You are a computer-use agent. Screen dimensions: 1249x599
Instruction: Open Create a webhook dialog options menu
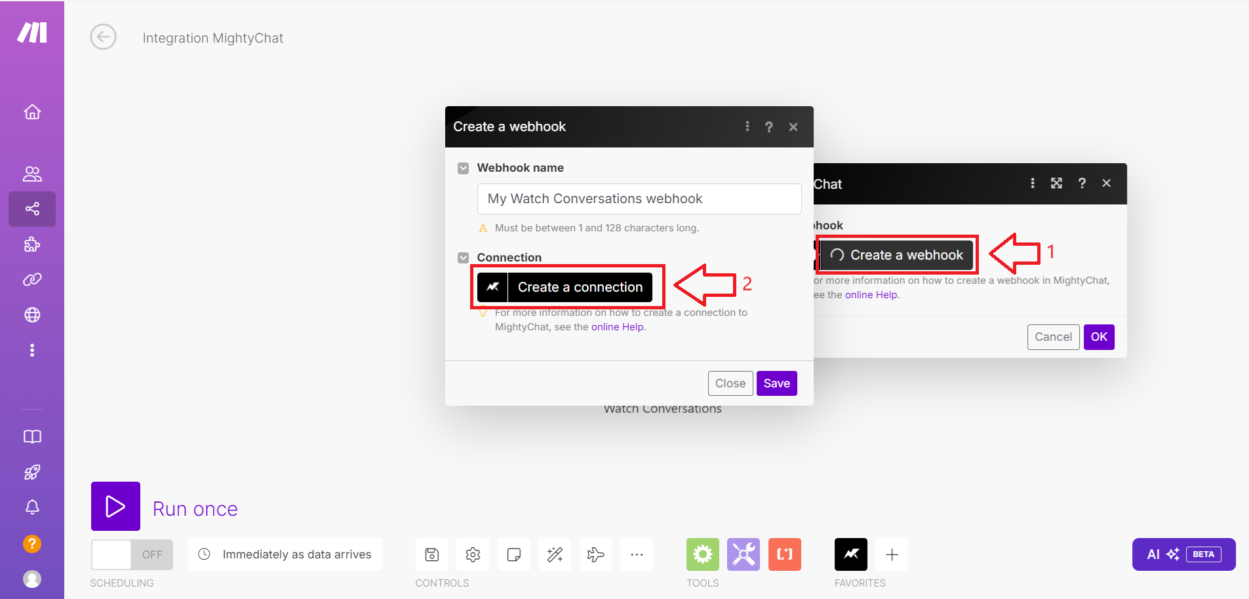tap(747, 126)
